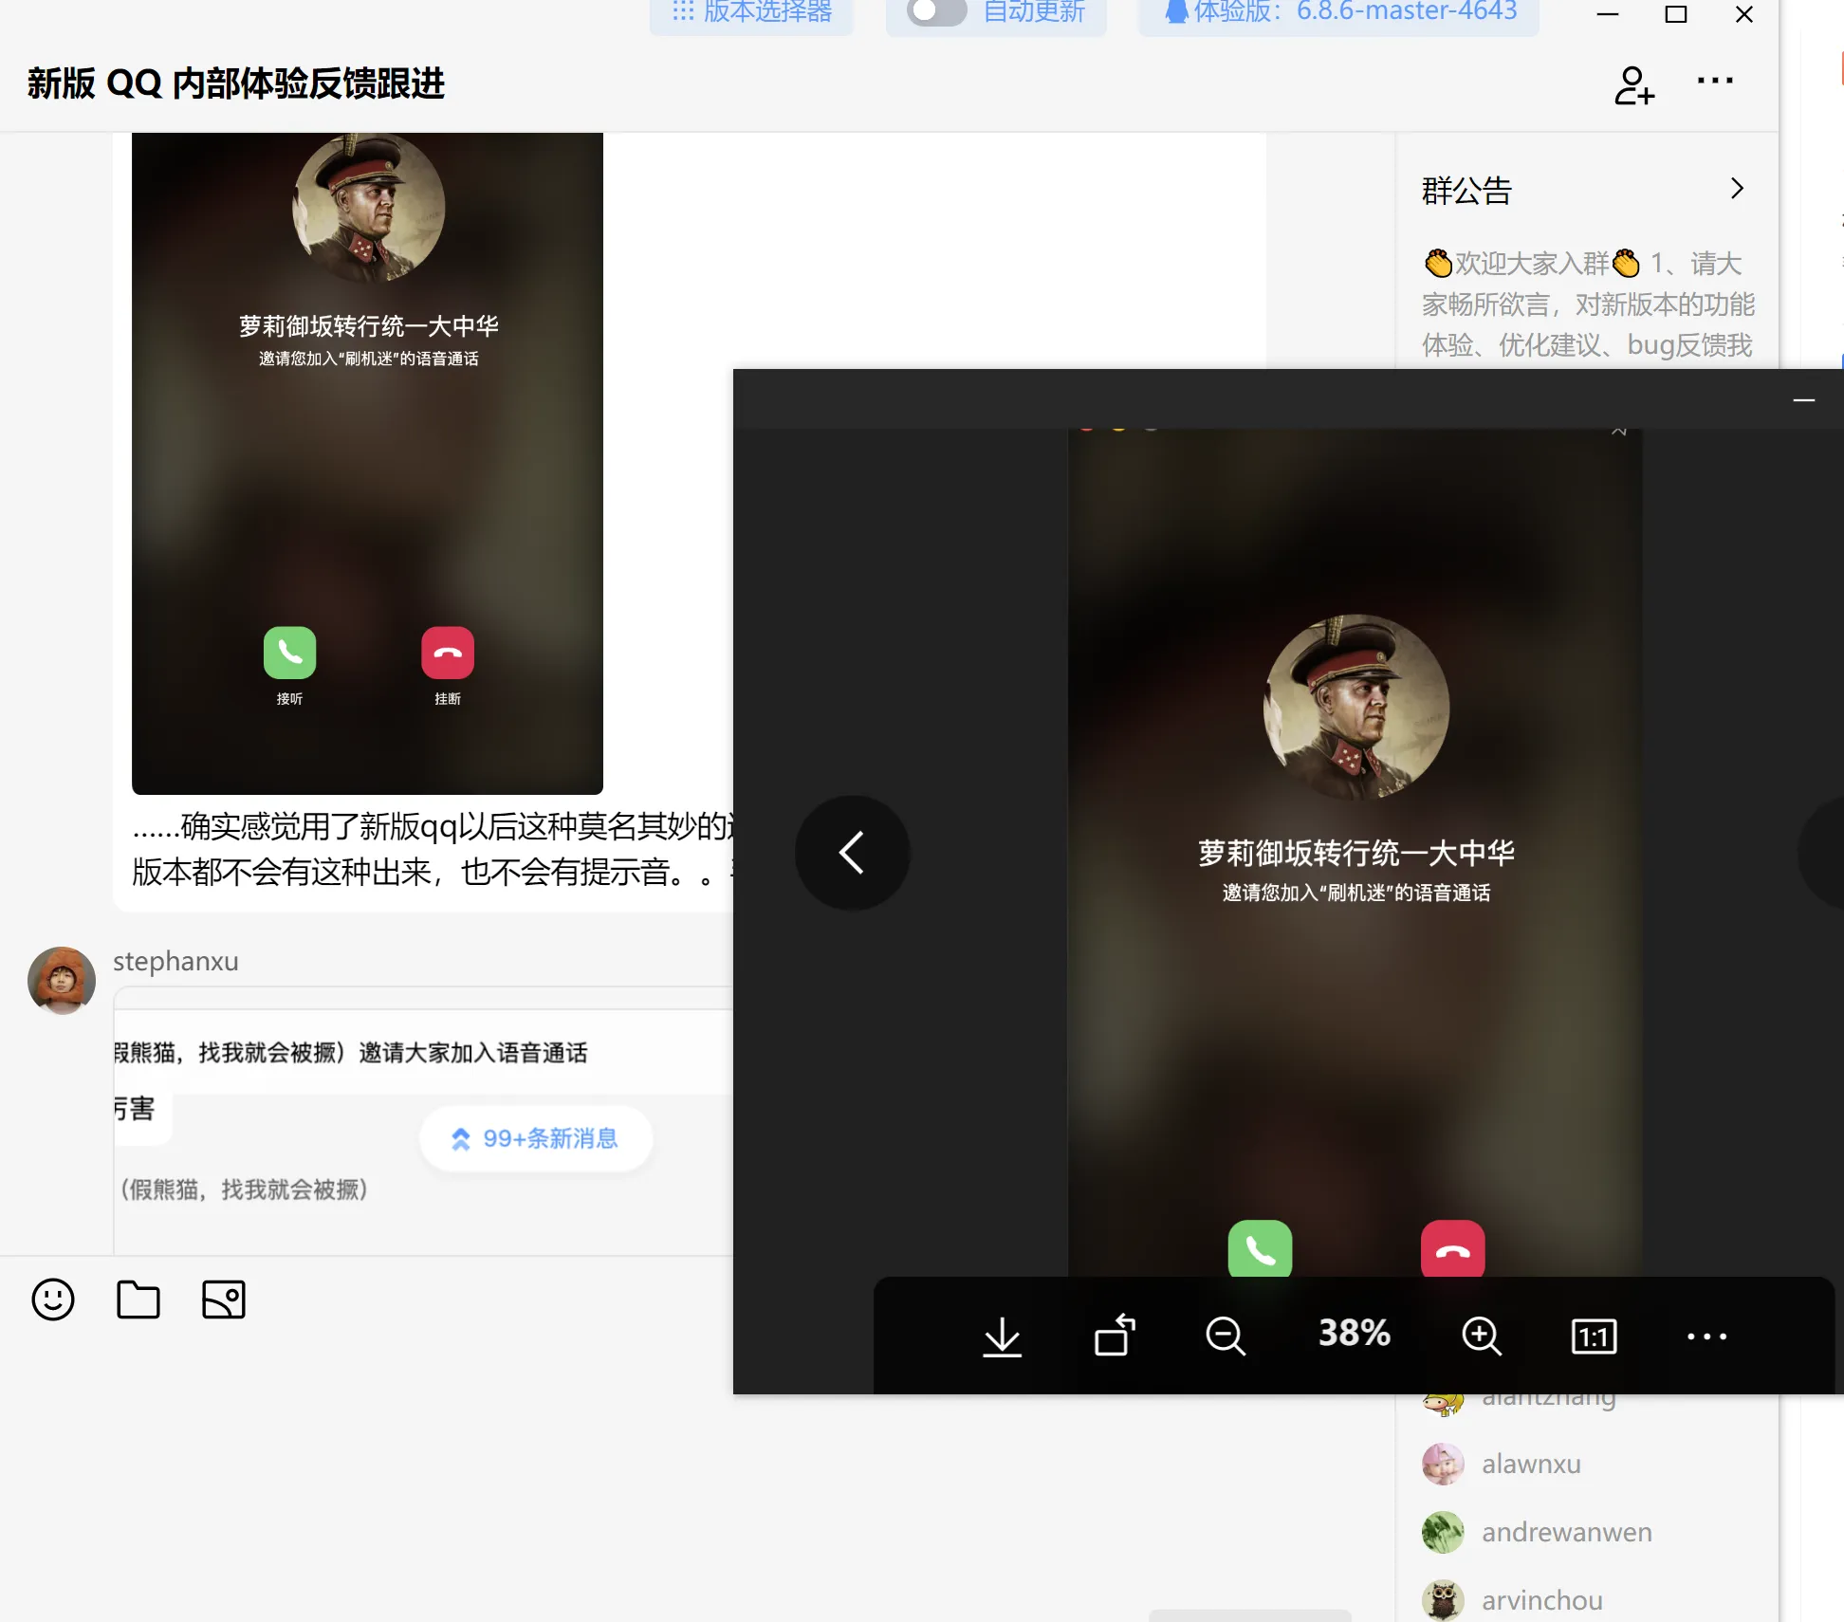Image resolution: width=1844 pixels, height=1622 pixels.
Task: Select member alawnxu in member list
Action: click(1530, 1464)
